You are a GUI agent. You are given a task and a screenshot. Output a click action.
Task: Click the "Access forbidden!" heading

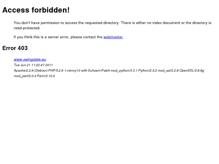36,10
